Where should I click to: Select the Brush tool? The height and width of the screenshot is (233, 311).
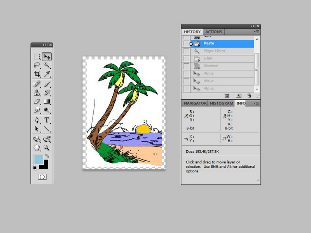pos(47,84)
